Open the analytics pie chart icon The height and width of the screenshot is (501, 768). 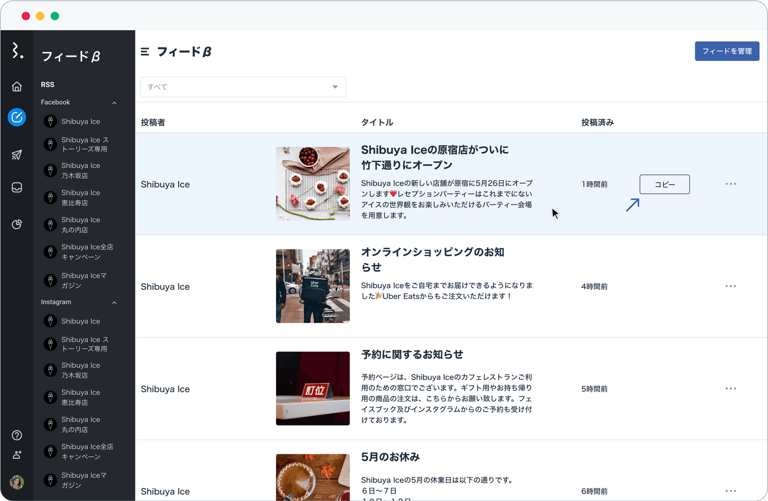click(x=17, y=224)
